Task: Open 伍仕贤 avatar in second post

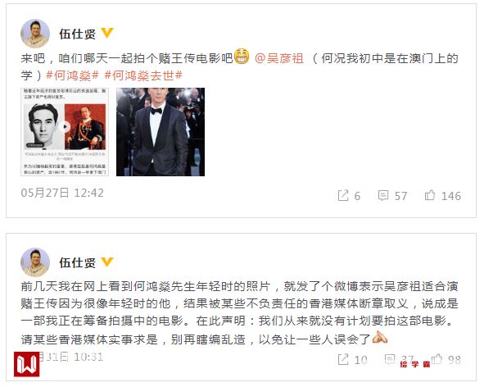Action: click(35, 262)
